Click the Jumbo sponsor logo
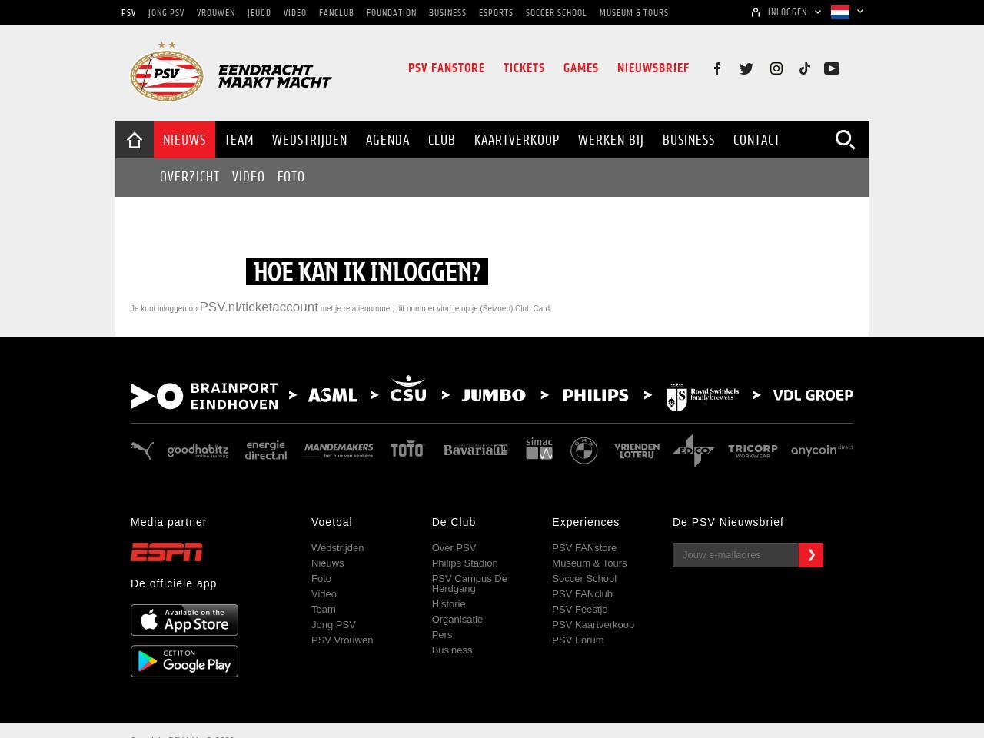984x738 pixels. tap(494, 395)
